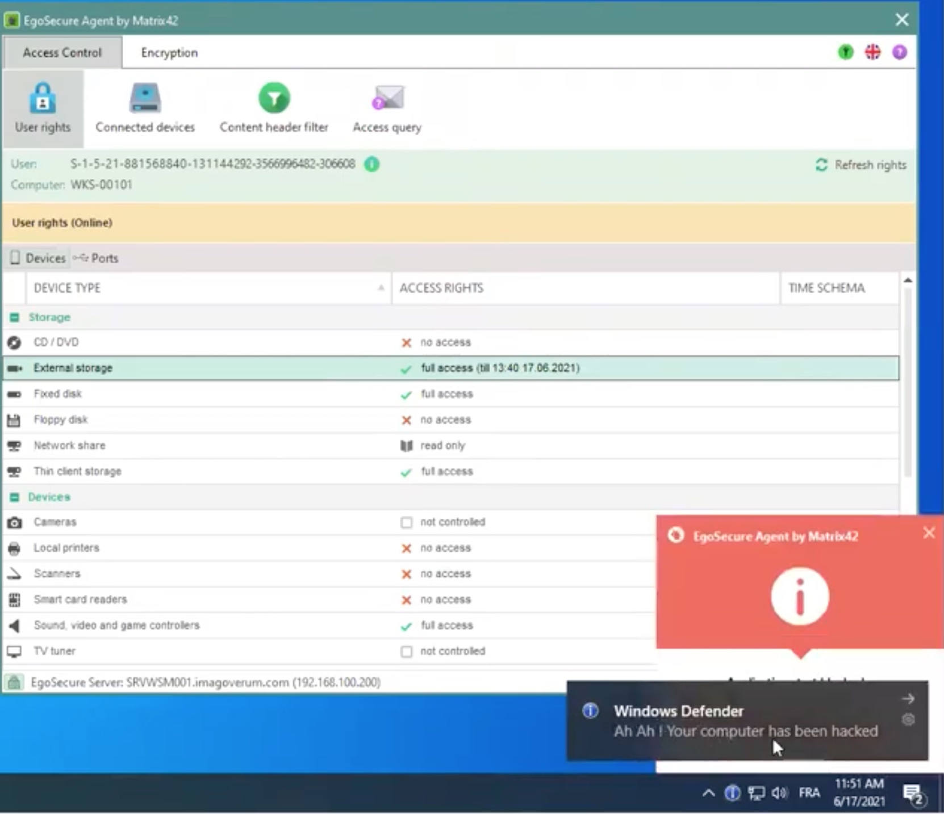This screenshot has height=814, width=944.
Task: Select the Smart card readers row
Action: coord(329,600)
